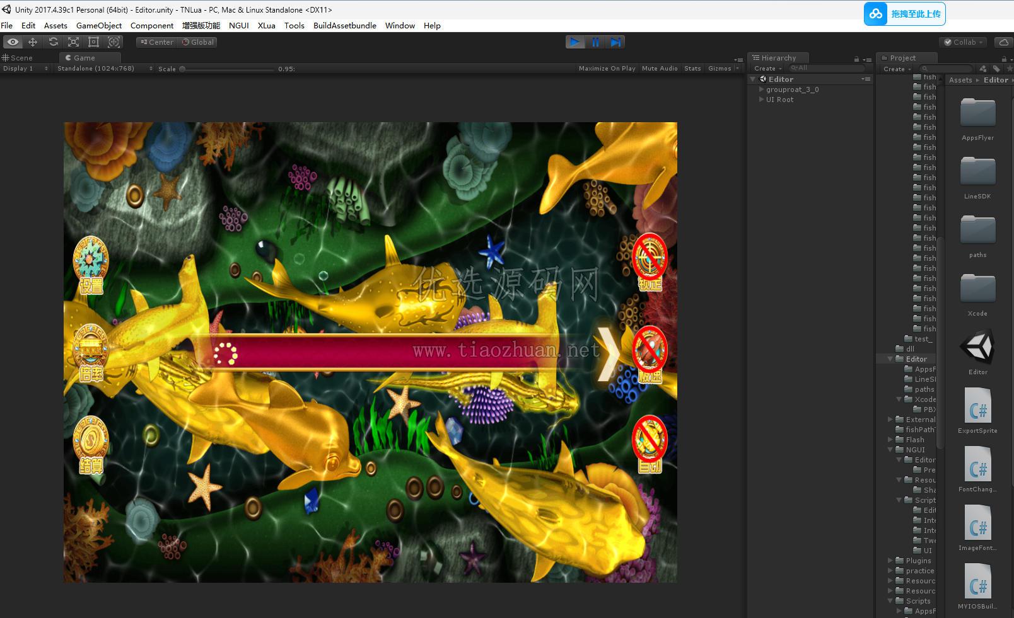Open the Component menu
Viewport: 1014px width, 618px height.
click(x=152, y=26)
